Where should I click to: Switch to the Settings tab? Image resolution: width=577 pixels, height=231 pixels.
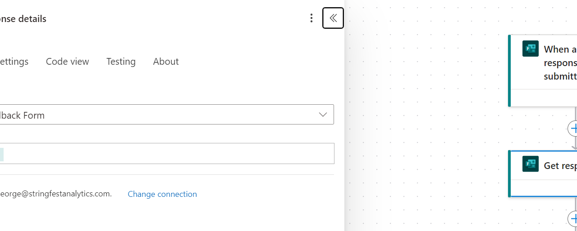[14, 62]
